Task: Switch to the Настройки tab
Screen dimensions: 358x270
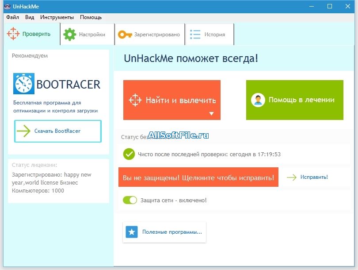Action: click(88, 34)
